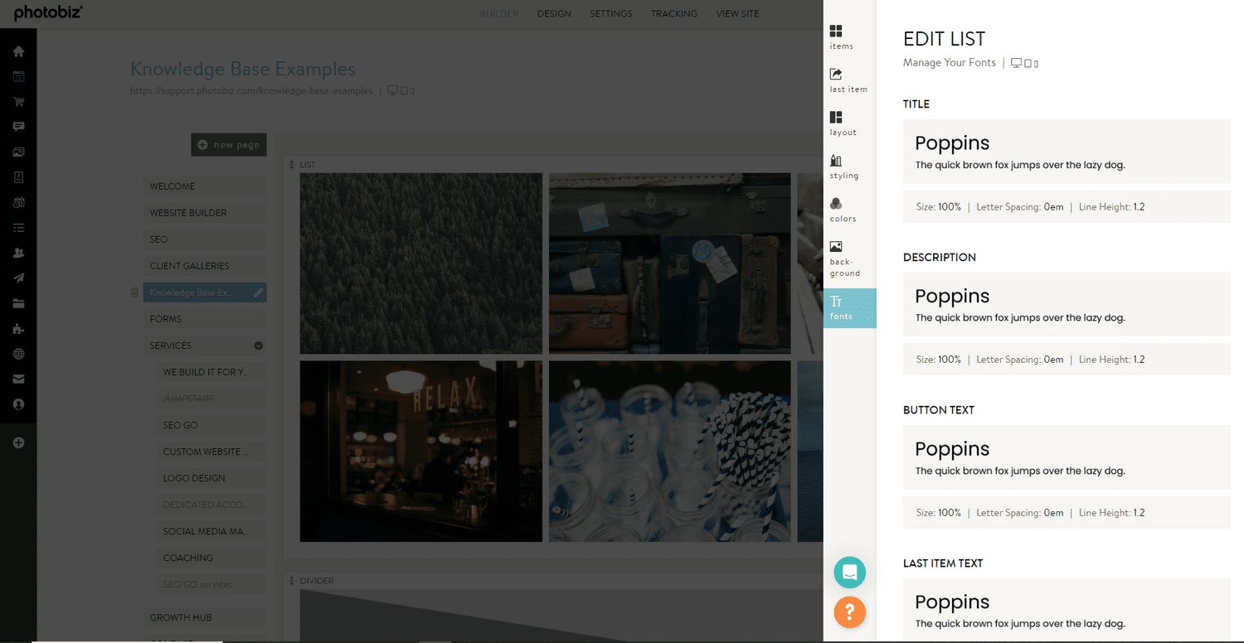Select the fonts panel icon
This screenshot has height=643, width=1244.
(x=840, y=307)
